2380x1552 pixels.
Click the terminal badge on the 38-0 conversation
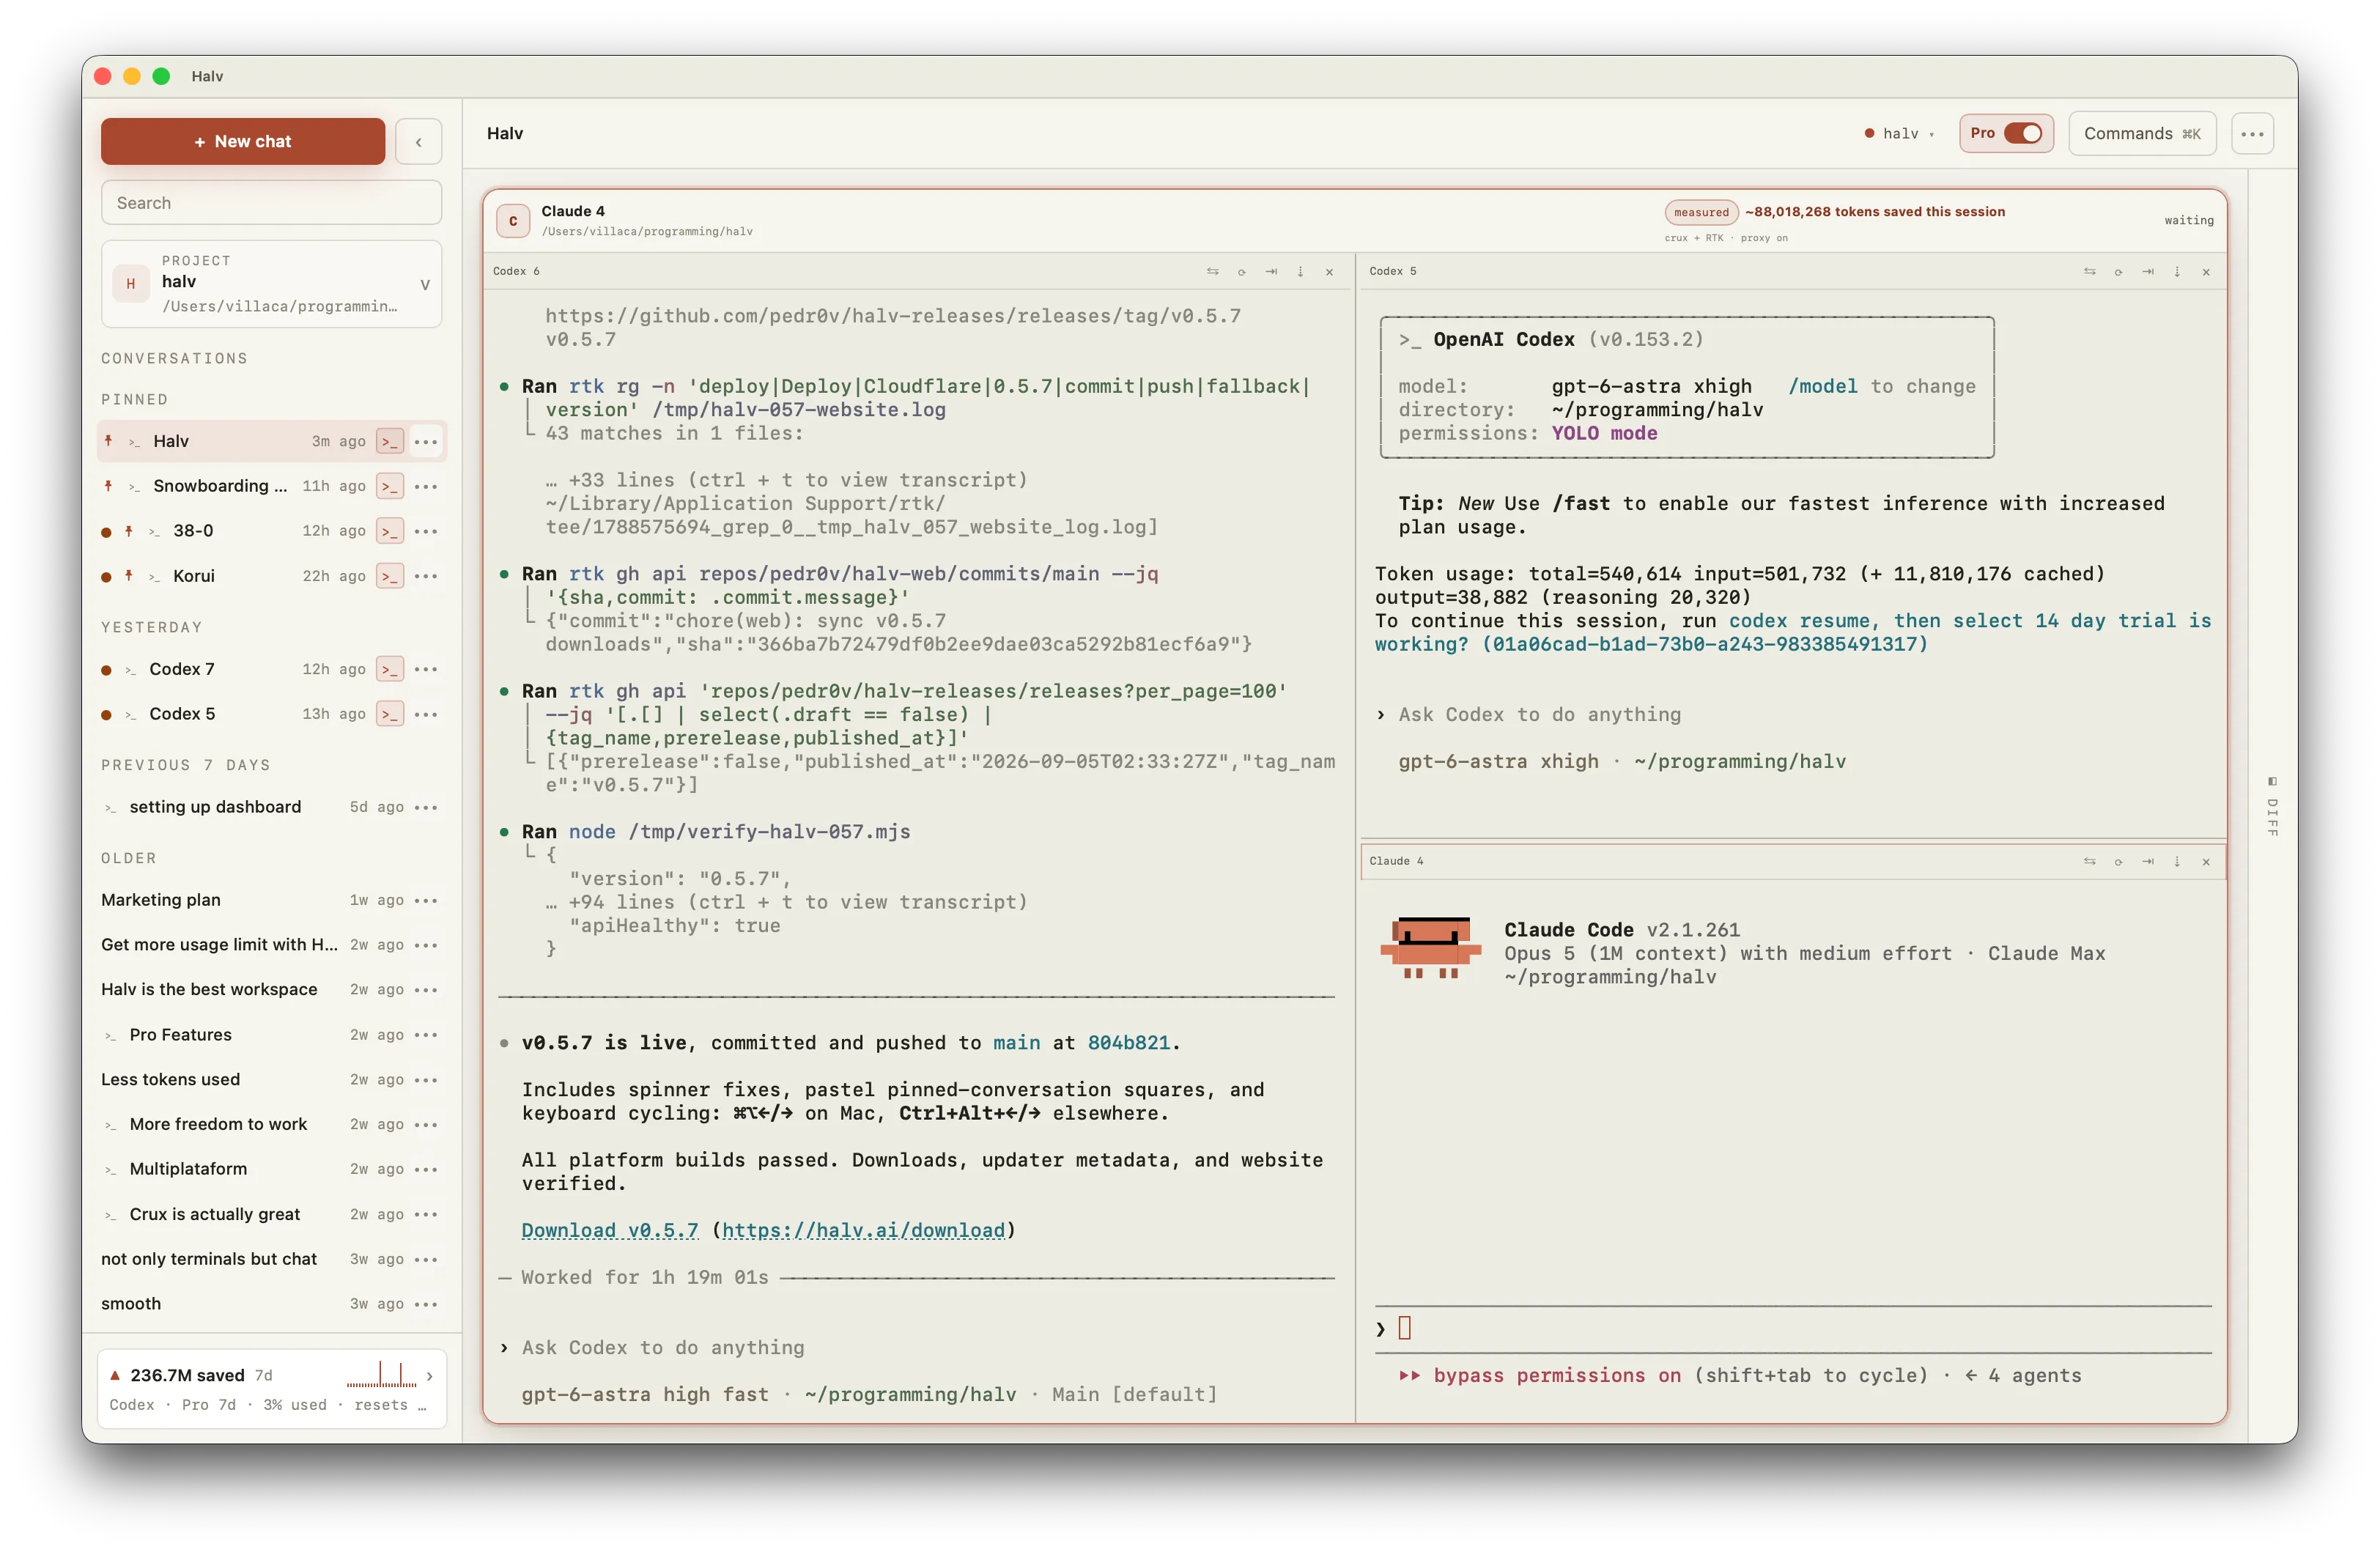390,531
